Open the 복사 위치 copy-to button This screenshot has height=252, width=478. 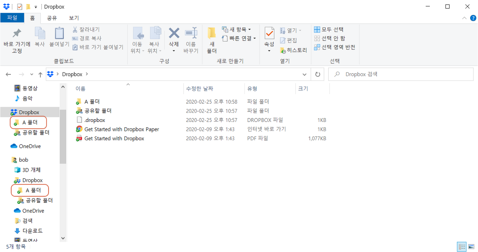[155, 40]
